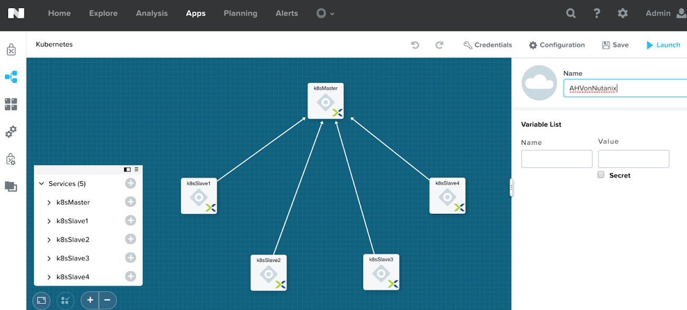This screenshot has height=310, width=687.
Task: Click plus icon next to k8sSlave3
Action: (131, 258)
